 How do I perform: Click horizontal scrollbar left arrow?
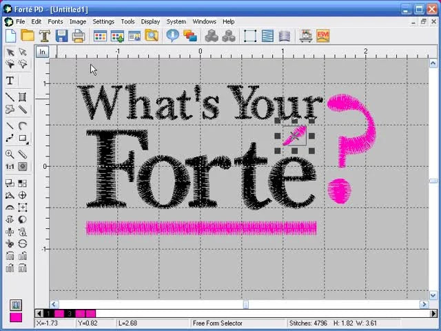[54, 305]
